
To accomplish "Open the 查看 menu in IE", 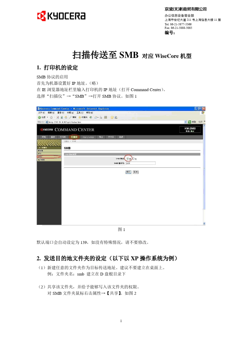I will click(61, 113).
